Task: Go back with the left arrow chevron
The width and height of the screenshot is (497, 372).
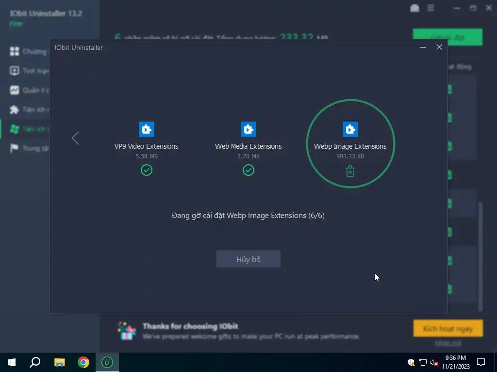Action: pyautogui.click(x=75, y=138)
